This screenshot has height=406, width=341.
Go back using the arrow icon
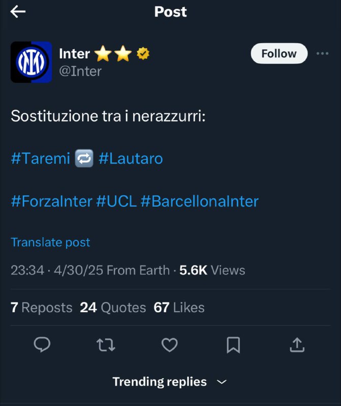(18, 12)
